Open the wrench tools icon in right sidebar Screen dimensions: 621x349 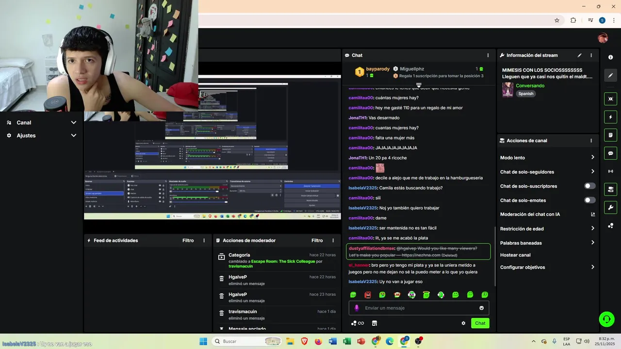point(610,207)
